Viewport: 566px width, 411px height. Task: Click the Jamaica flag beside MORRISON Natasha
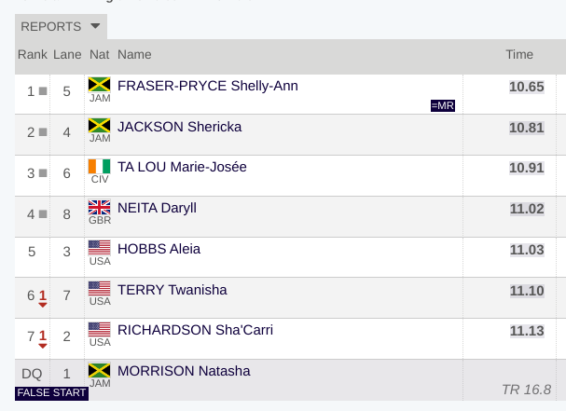pos(99,370)
